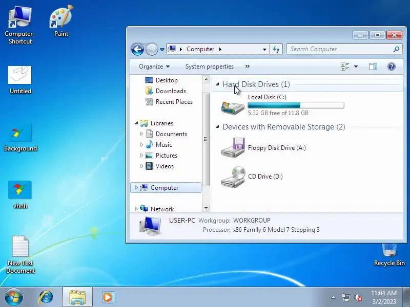The image size is (410, 307).
Task: Select the Videos library
Action: pos(165,166)
